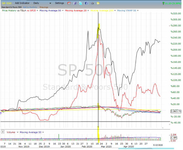The height and width of the screenshot is (150, 183).
Task: Click the vs TSLA comparison label
Action: (x=21, y=11)
